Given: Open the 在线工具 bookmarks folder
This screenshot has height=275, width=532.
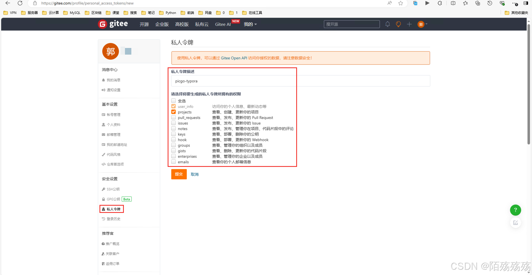Looking at the screenshot, I should (252, 13).
